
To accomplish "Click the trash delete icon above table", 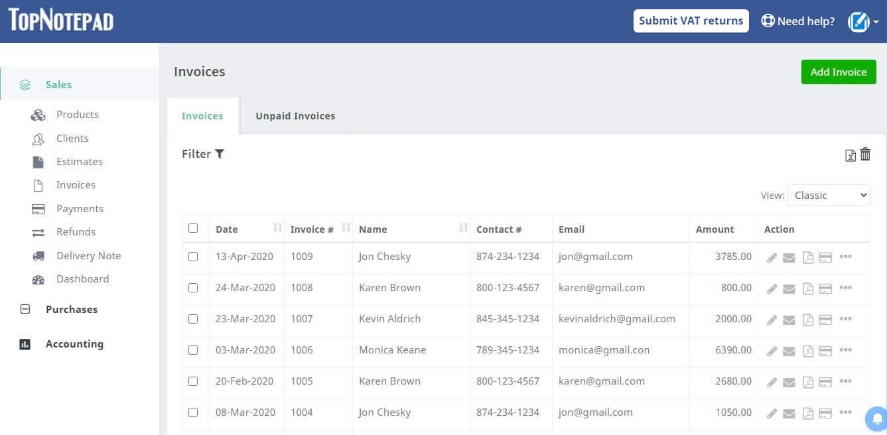I will tap(865, 155).
